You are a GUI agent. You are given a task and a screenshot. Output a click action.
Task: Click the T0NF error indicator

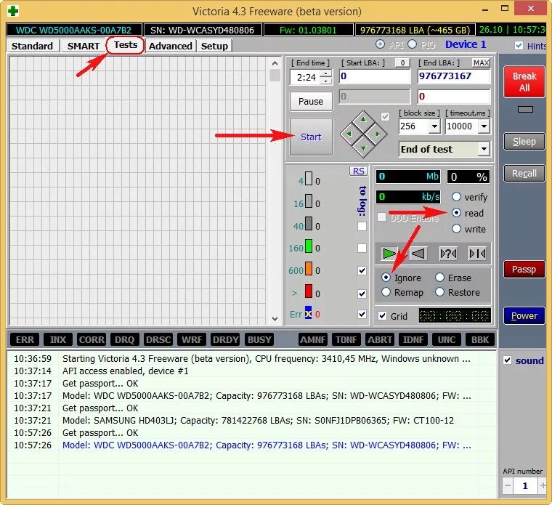tap(346, 339)
